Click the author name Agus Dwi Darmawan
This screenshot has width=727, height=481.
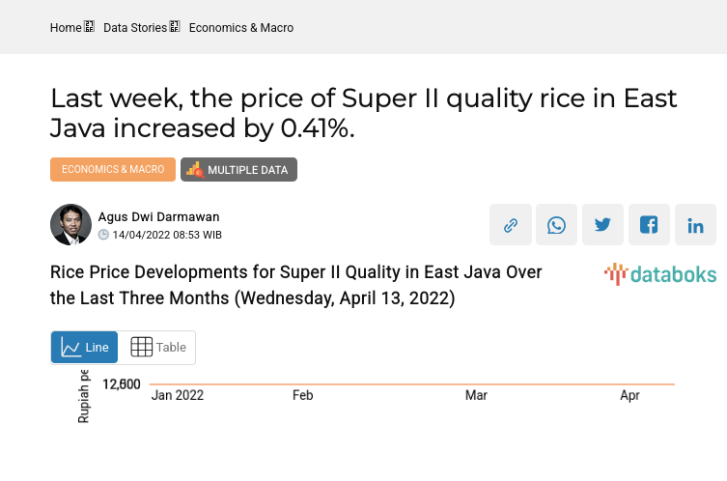[x=158, y=216]
